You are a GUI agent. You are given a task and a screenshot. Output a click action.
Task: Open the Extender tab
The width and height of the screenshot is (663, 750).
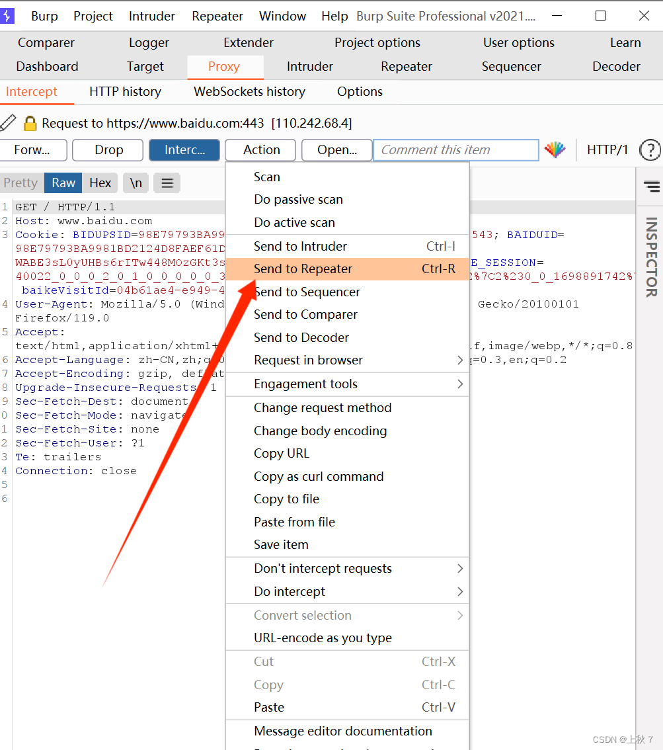249,43
